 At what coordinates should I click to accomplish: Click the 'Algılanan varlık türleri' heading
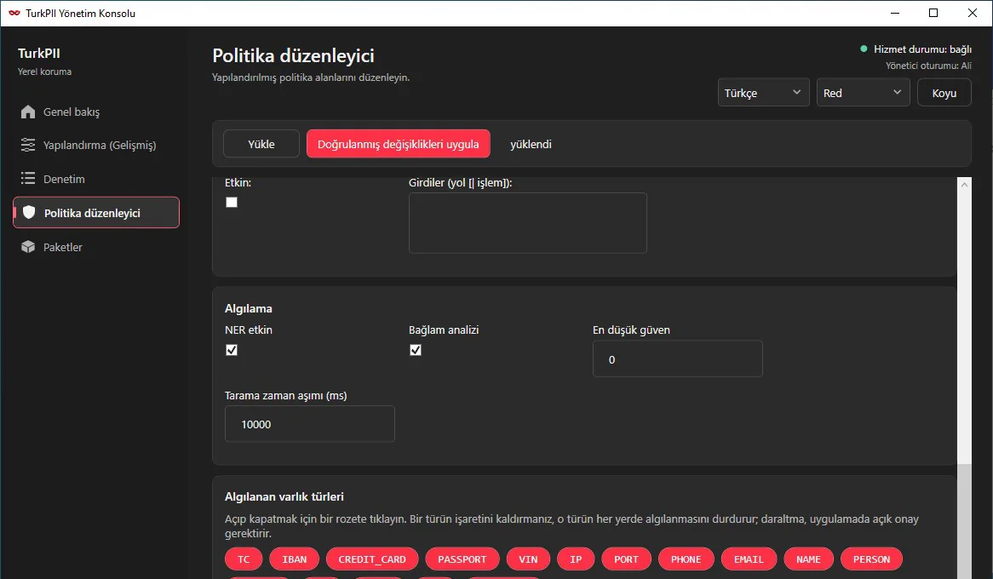coord(284,496)
